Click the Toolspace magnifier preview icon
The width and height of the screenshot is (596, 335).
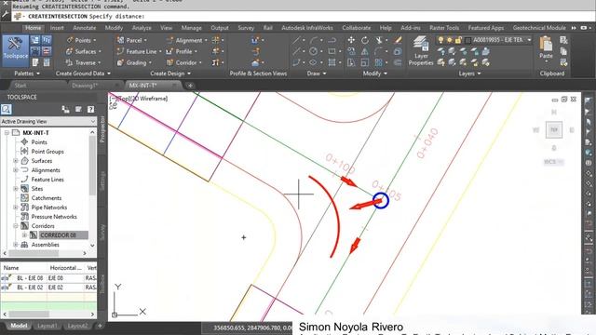tap(7, 110)
